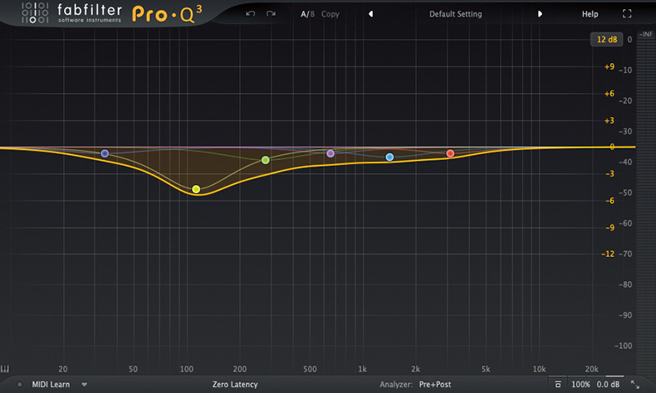Select the yellow EQ band node
Viewport: 656px width, 393px height.
tap(196, 189)
